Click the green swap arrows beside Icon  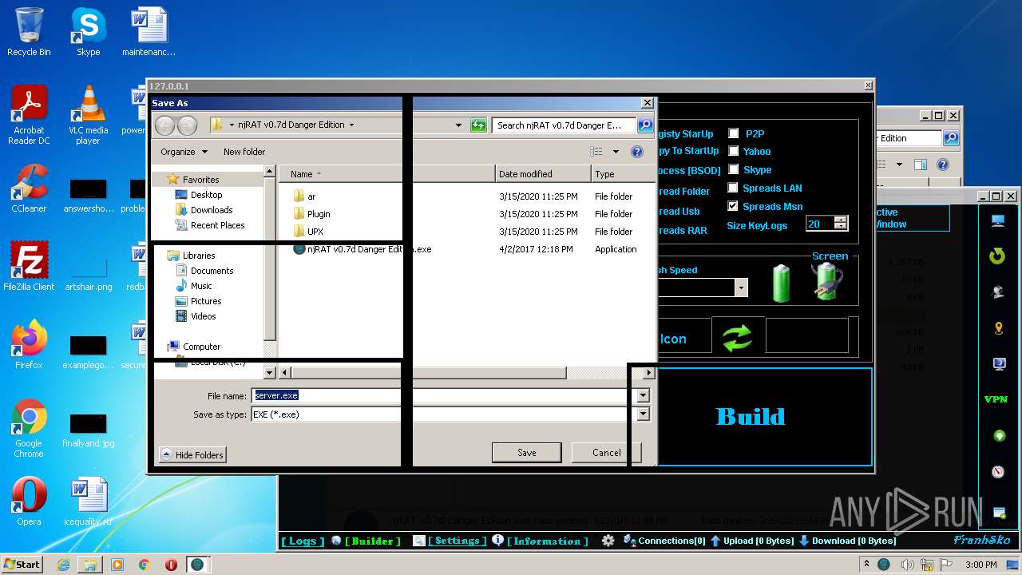[x=738, y=336]
